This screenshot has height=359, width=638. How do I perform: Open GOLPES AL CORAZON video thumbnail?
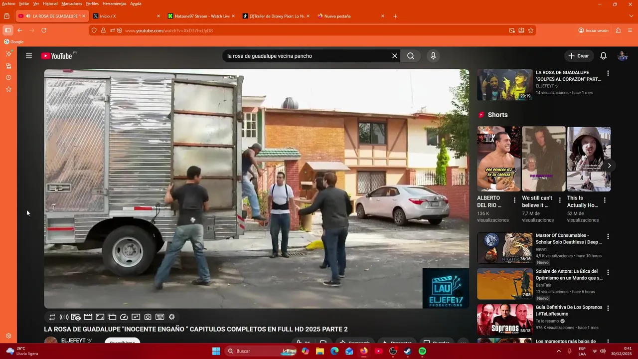tap(505, 85)
